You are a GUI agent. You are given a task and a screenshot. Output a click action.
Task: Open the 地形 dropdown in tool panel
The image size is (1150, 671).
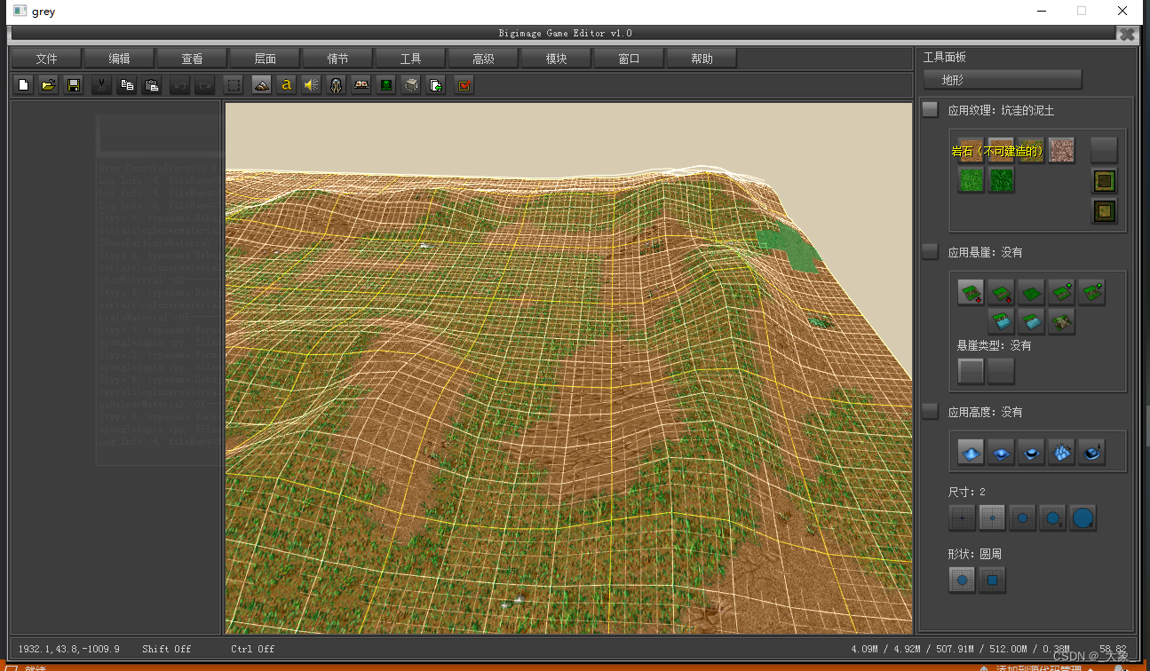tap(1003, 80)
